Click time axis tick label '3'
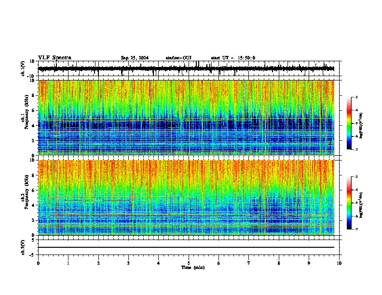Image resolution: width=382 pixels, height=295 pixels. [x=128, y=263]
